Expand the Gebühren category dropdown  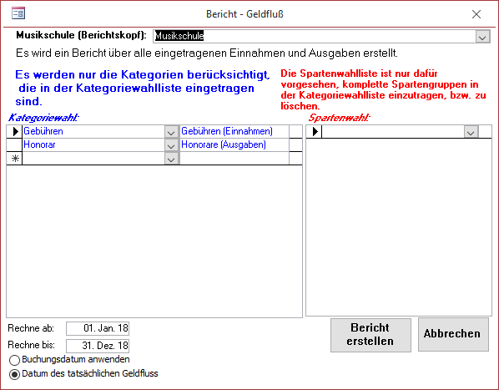(171, 131)
